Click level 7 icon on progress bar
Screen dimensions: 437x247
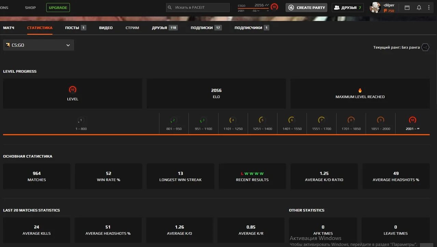(321, 120)
